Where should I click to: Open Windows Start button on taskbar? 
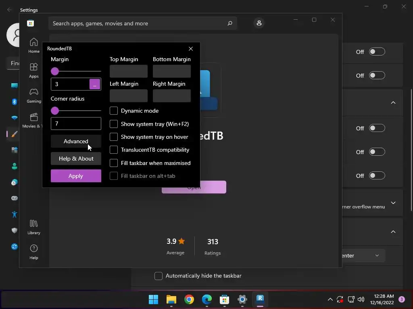153,299
